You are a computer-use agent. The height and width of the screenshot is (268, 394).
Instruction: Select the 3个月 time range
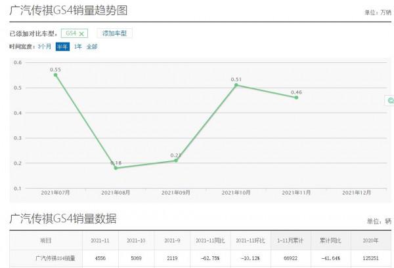(45, 47)
